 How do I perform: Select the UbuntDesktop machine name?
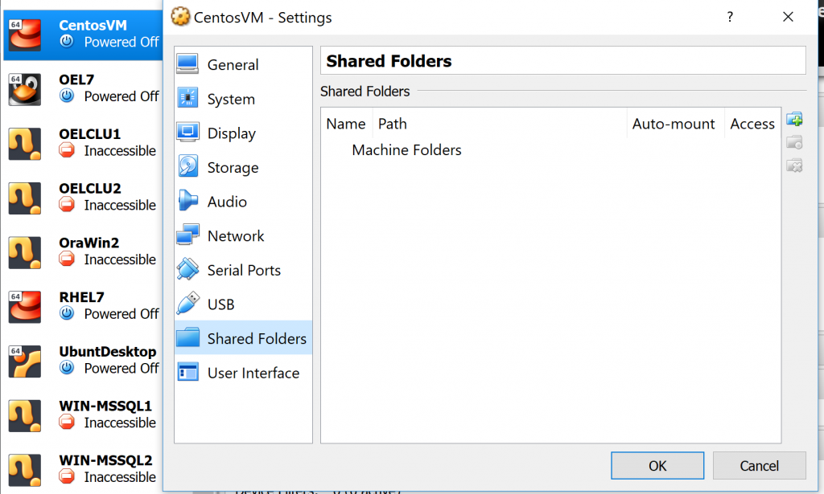pyautogui.click(x=108, y=352)
